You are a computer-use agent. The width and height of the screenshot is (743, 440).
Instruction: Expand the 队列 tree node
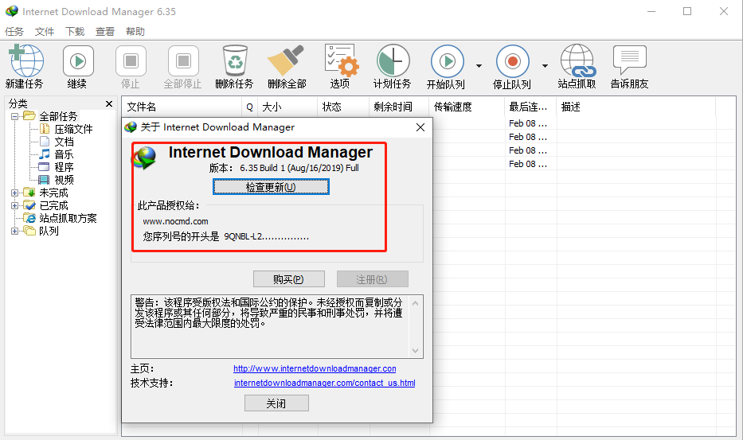click(x=15, y=231)
